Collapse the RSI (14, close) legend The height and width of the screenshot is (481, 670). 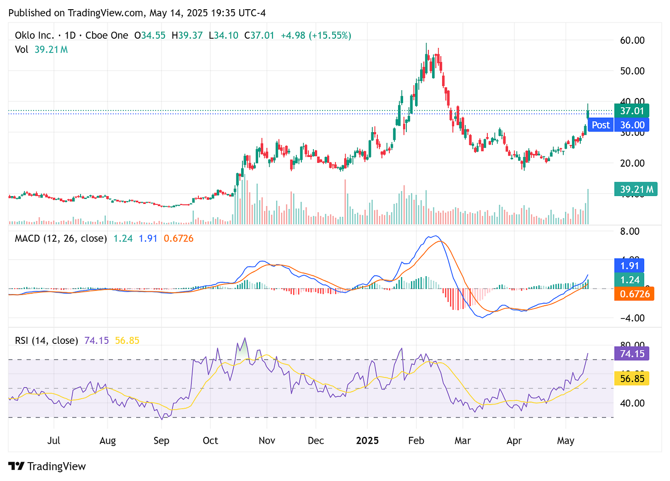click(46, 340)
